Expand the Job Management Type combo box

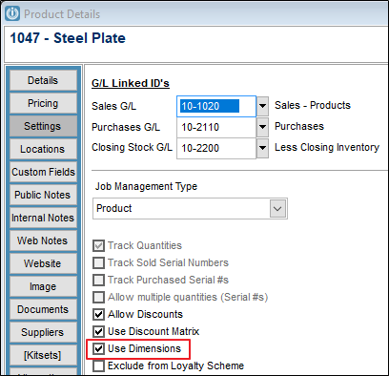(x=190, y=208)
